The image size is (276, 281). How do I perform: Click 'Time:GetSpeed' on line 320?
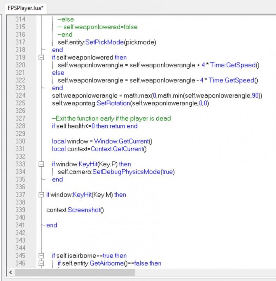(x=233, y=65)
